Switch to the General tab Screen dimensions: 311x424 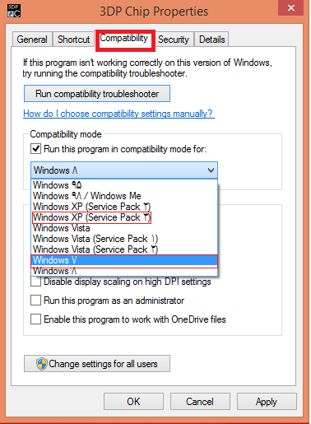(32, 40)
